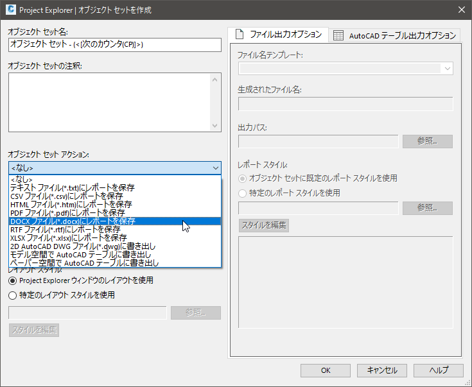The width and height of the screenshot is (472, 387).
Task: Click 参照 button under レポート スタイル
Action: click(x=428, y=208)
